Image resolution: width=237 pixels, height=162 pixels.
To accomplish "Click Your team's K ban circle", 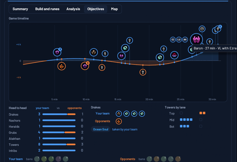I will point(44,159).
